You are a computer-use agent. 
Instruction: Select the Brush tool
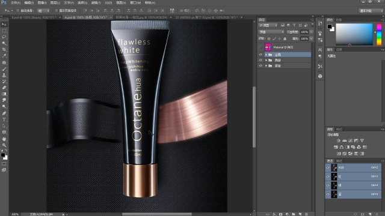click(x=4, y=69)
